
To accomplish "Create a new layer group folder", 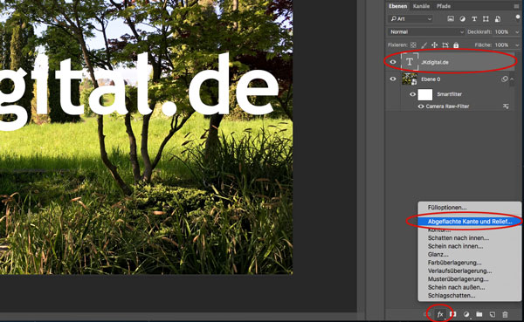I will click(x=479, y=314).
